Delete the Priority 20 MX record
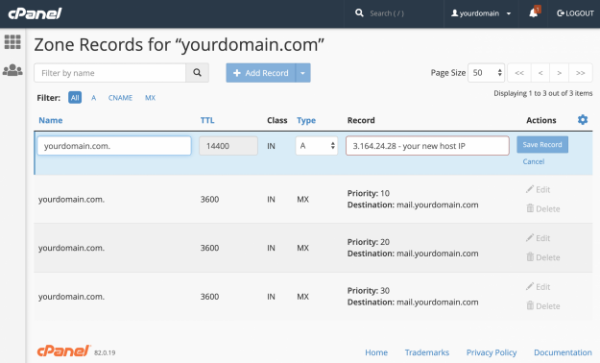Screen dimensions: 600x363 tap(543, 257)
